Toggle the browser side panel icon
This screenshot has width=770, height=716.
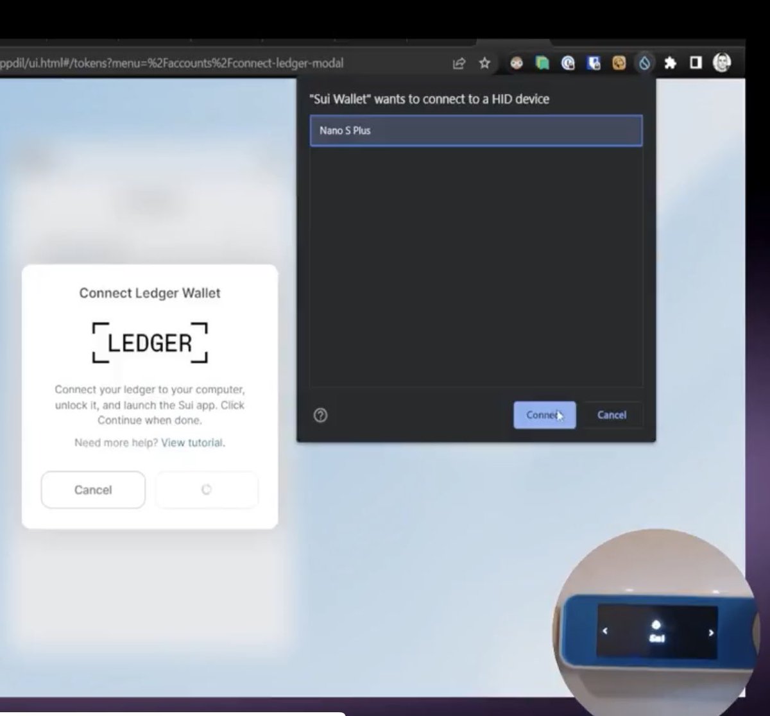(696, 63)
